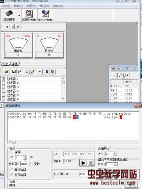Open the 跟踪控制台 trace console icon
Viewport: 142px width, 189px height.
pos(29,14)
